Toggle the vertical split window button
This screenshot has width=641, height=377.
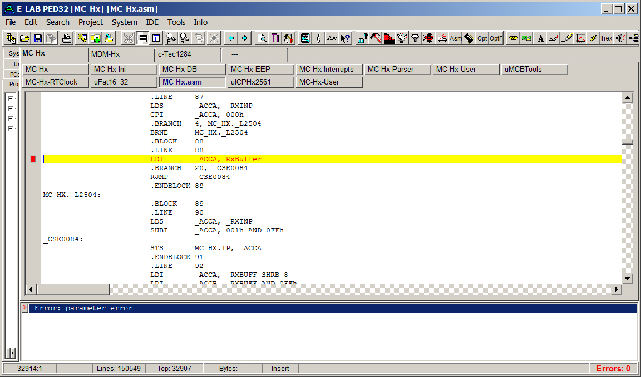(x=156, y=38)
